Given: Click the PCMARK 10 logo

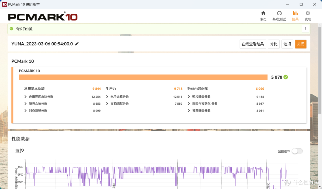Looking at the screenshot, I should pyautogui.click(x=43, y=16).
